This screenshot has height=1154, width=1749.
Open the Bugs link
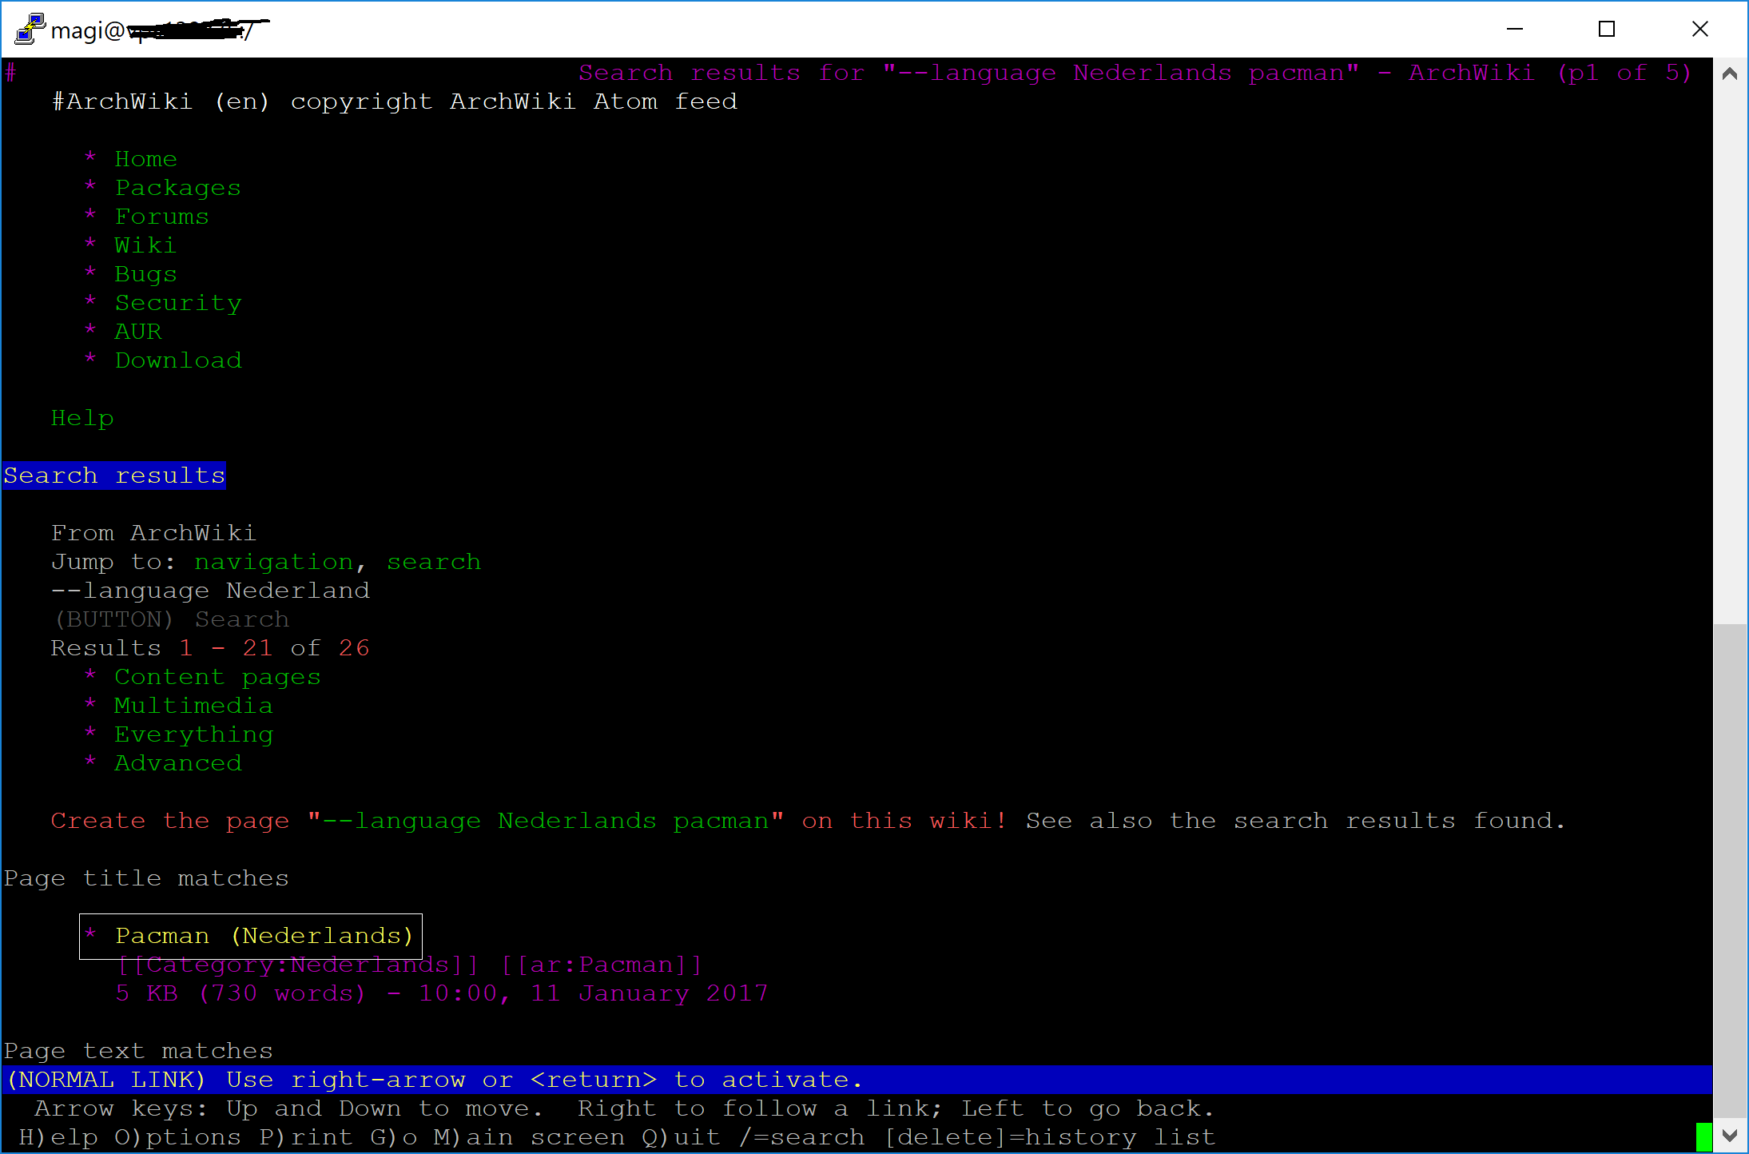click(145, 274)
